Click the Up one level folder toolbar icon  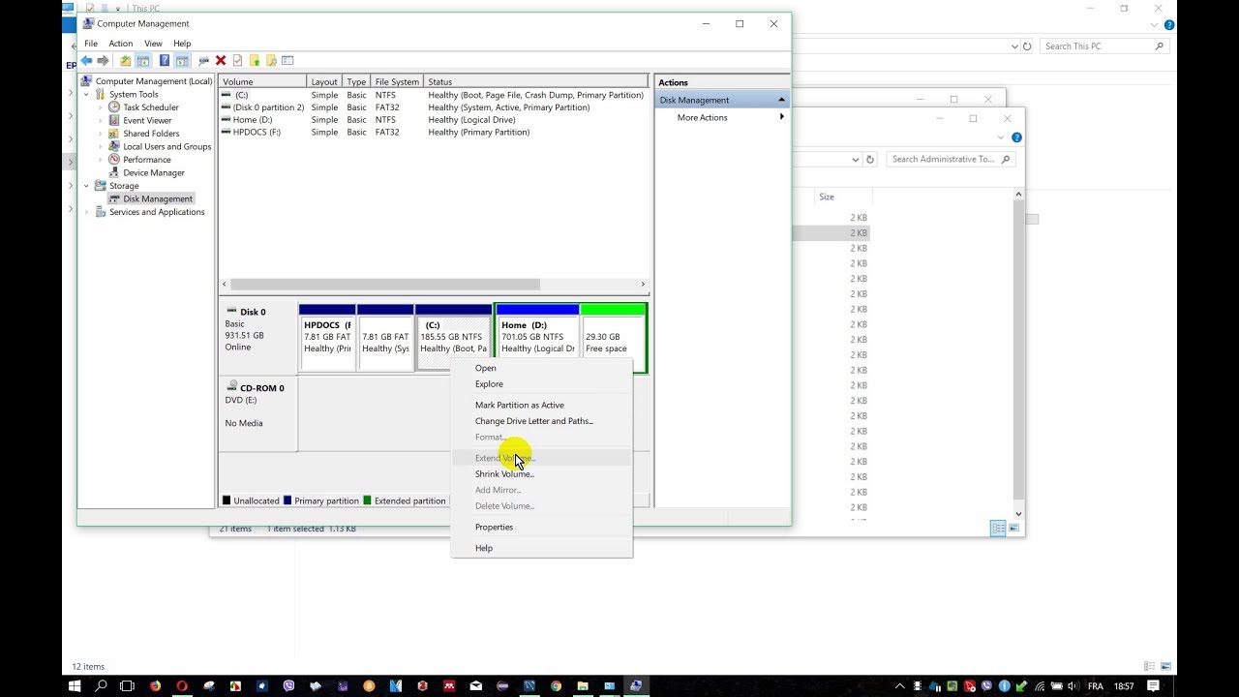(x=126, y=61)
